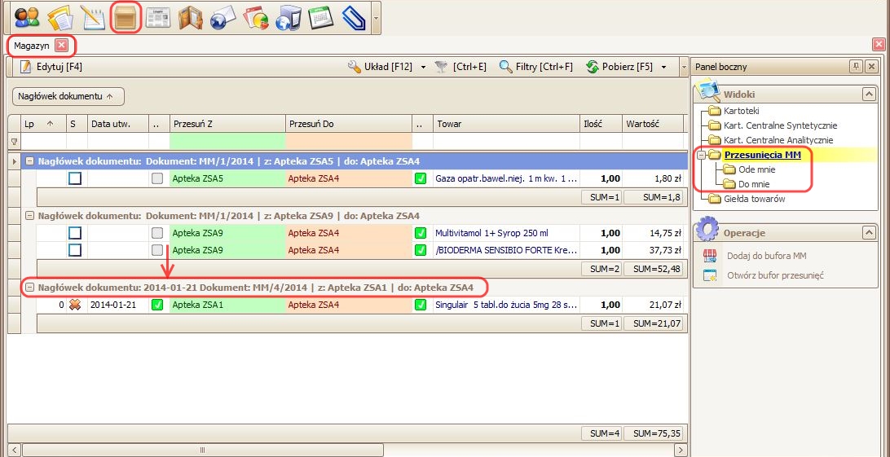Uncheck green checkbox left of Apteka ZSA1
This screenshot has height=457, width=890.
point(157,305)
